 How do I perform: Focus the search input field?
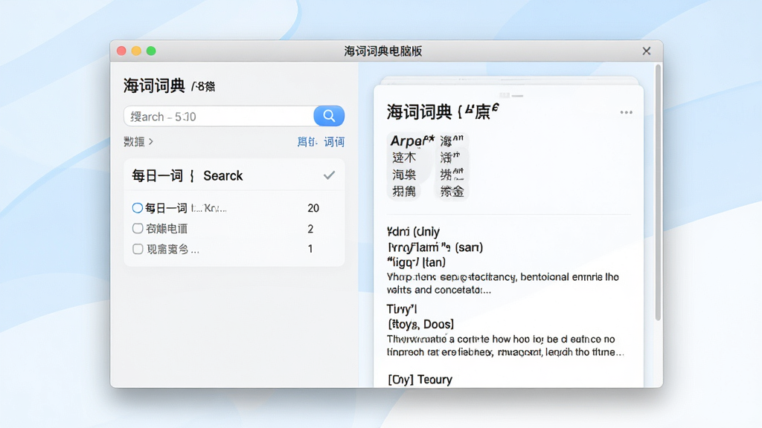(220, 117)
